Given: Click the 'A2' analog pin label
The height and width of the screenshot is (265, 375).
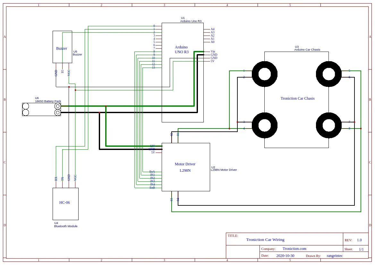Looking at the screenshot, I should click(212, 36).
